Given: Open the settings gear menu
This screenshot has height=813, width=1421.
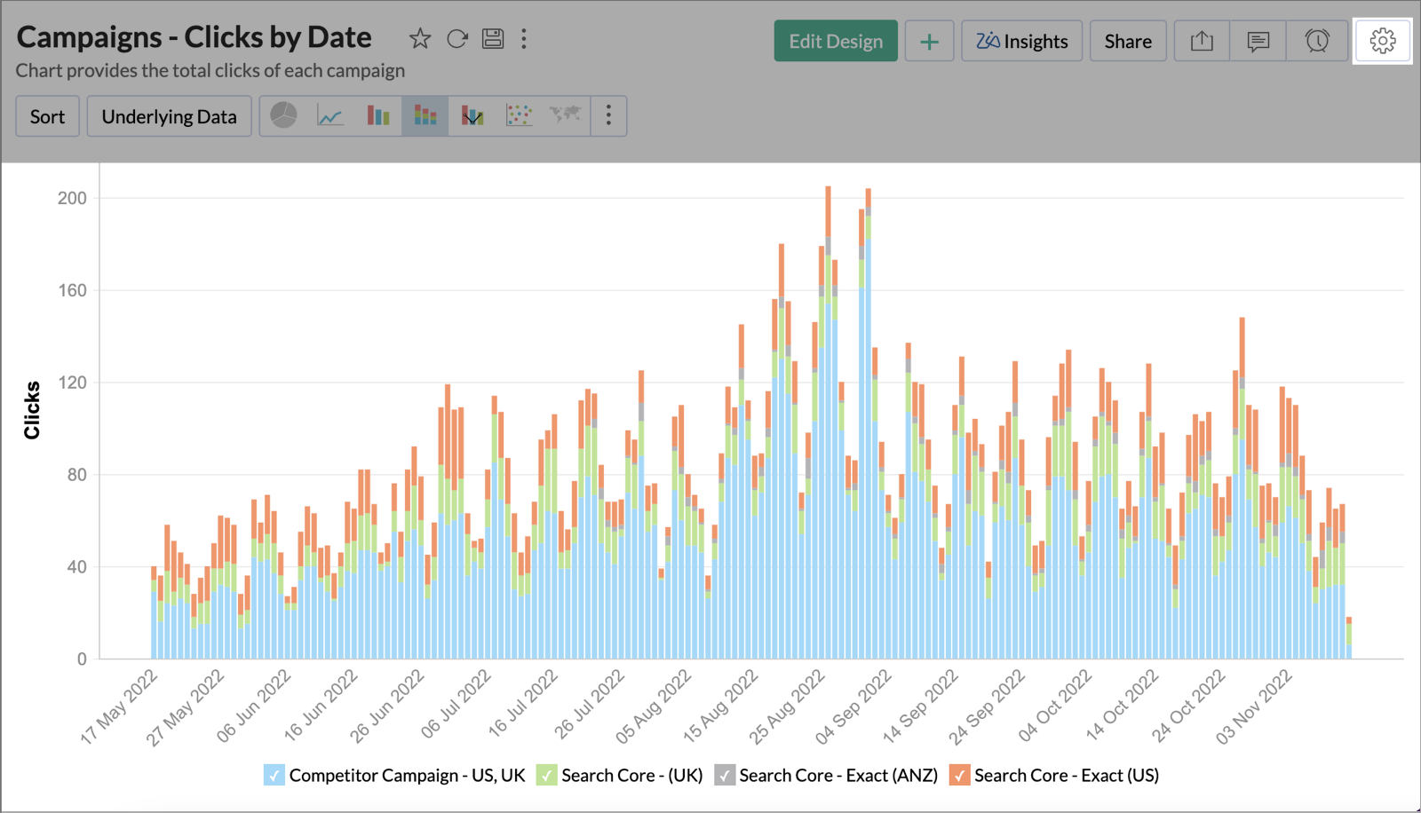Looking at the screenshot, I should [x=1382, y=40].
